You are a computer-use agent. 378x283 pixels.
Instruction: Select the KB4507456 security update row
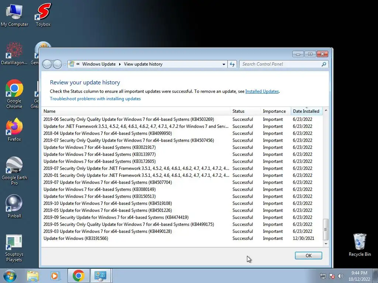182,140
